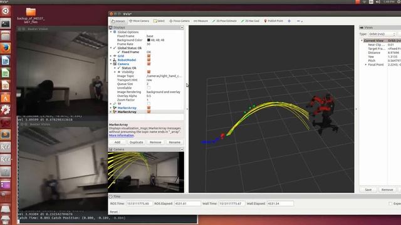Open the view Type dropdown (Orbit)
This screenshot has height=225, width=401.
coord(382,34)
